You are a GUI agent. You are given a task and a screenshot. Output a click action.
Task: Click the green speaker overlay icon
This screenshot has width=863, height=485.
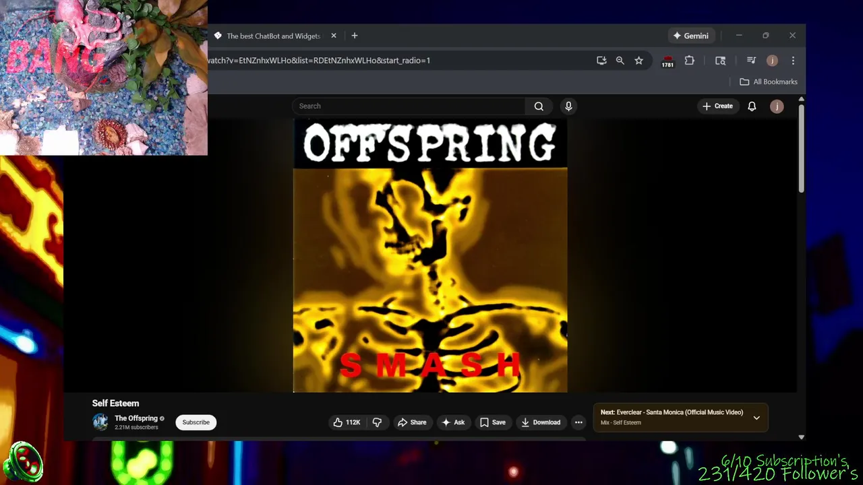click(x=23, y=463)
